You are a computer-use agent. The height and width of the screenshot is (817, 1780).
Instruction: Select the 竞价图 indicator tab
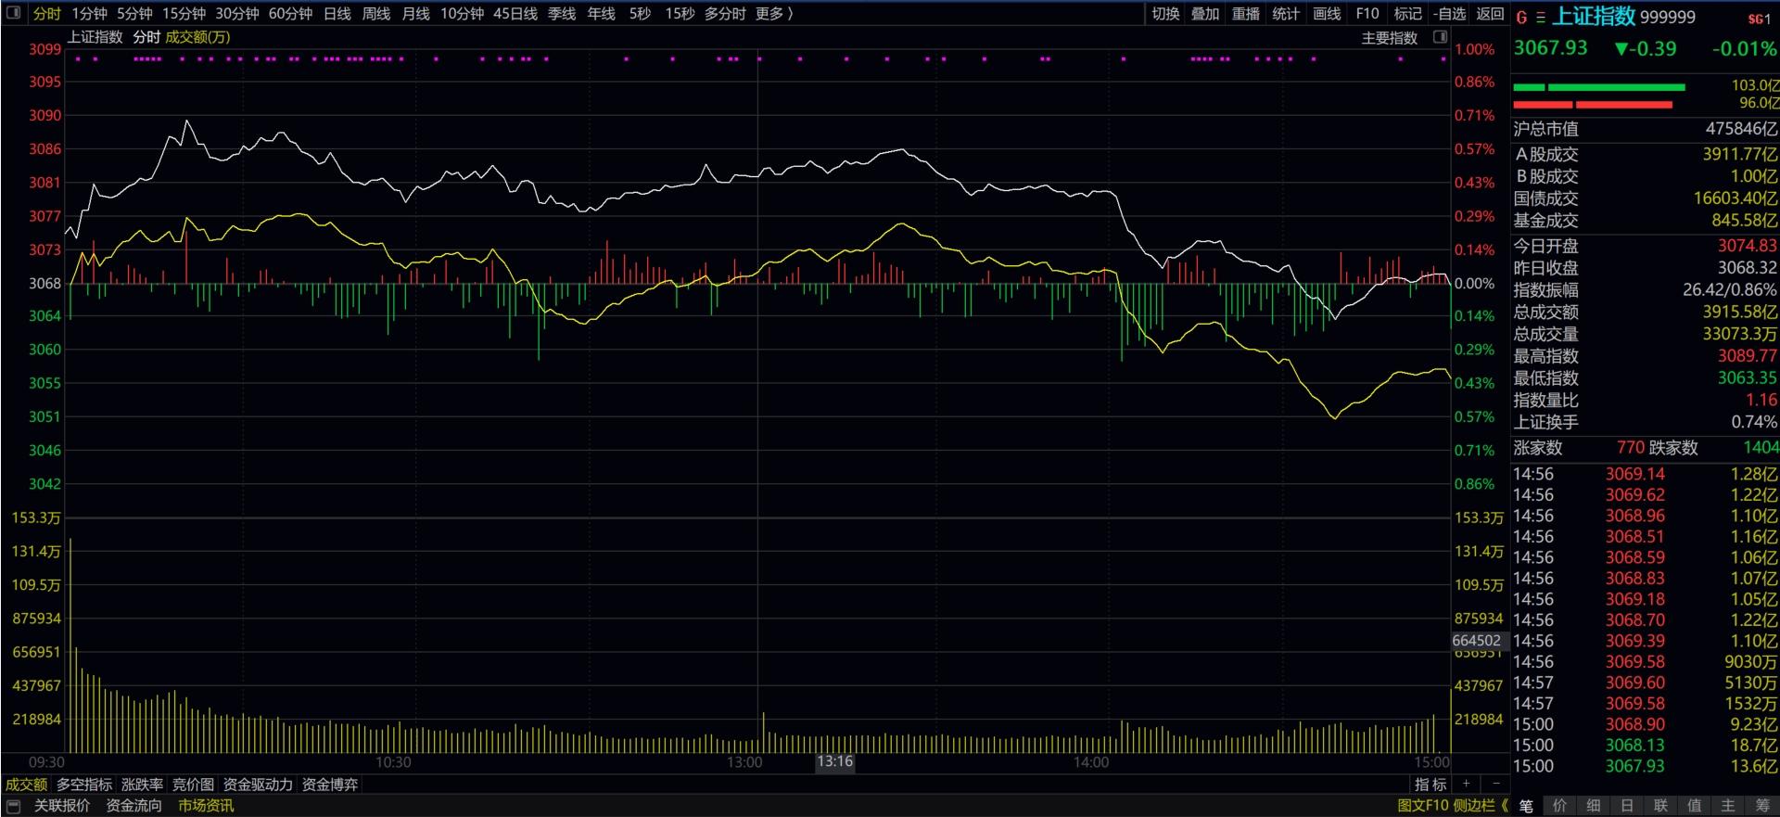click(x=193, y=785)
